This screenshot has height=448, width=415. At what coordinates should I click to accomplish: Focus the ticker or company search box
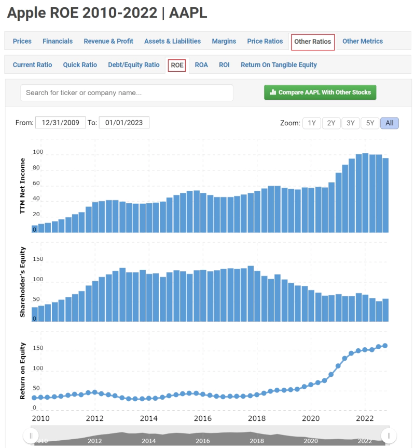click(127, 93)
